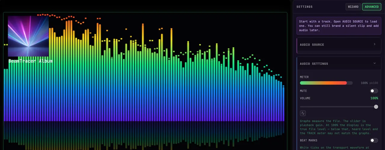385x150 pixels.
Task: Click the Volume label
Action: click(x=305, y=98)
